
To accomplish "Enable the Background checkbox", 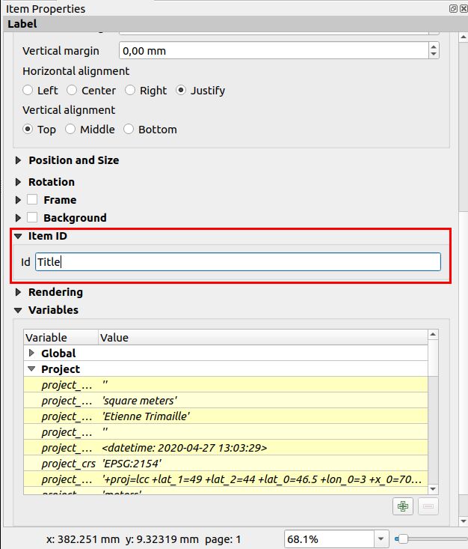I will pos(32,217).
